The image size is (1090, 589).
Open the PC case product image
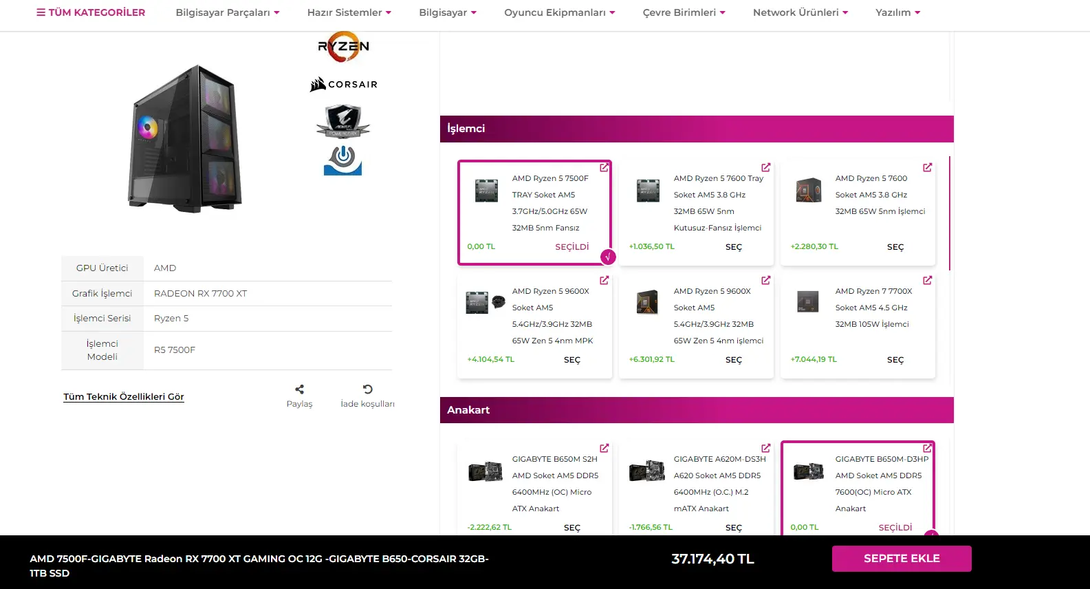(185, 138)
